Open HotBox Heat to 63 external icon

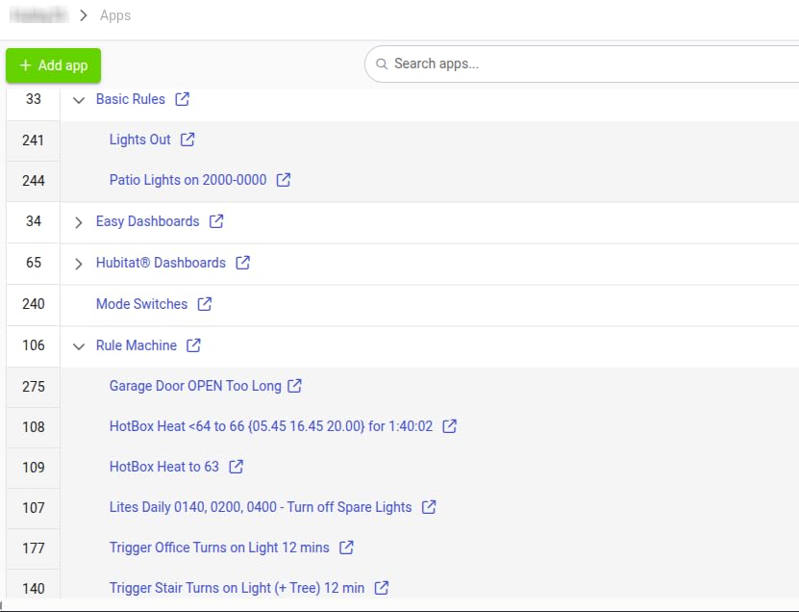point(237,467)
